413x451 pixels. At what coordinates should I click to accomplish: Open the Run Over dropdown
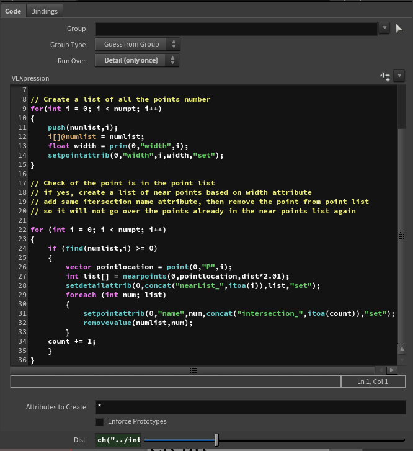137,60
